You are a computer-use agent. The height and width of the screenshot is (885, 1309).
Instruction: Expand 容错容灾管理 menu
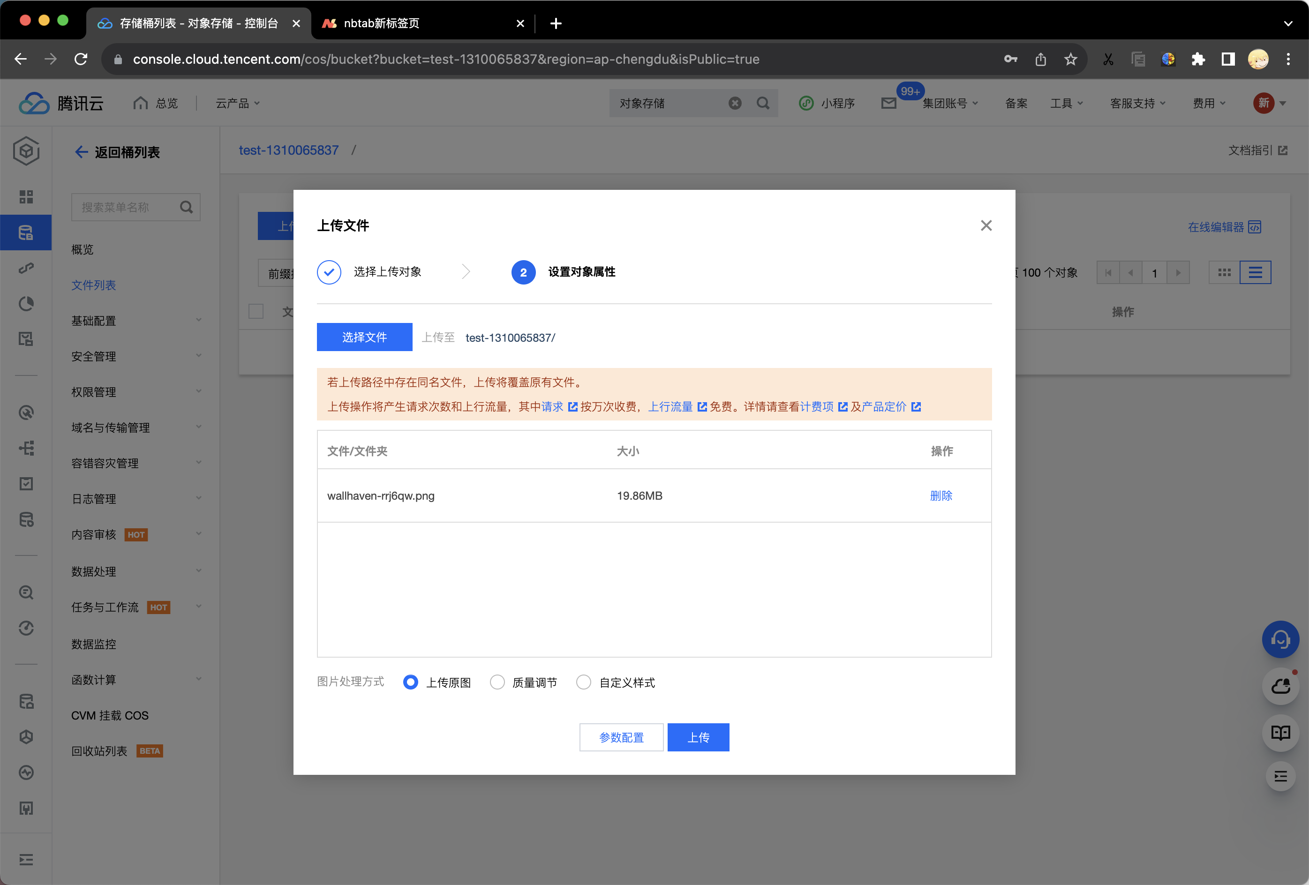(x=136, y=463)
